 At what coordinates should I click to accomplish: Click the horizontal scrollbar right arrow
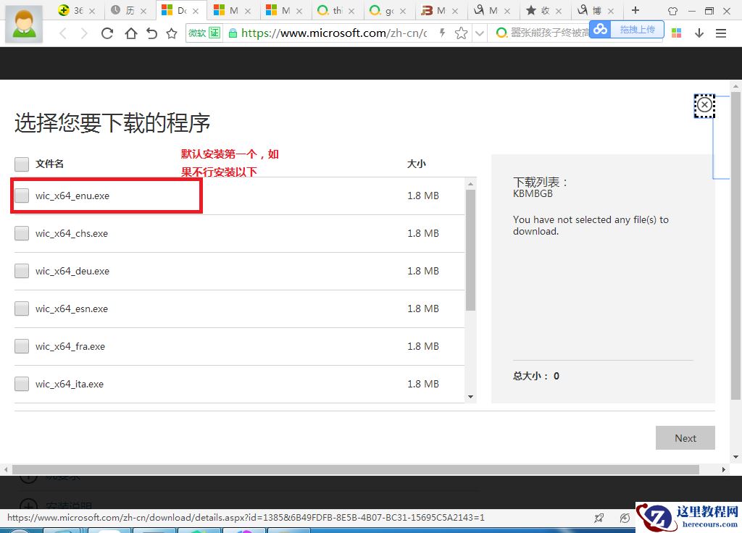723,469
